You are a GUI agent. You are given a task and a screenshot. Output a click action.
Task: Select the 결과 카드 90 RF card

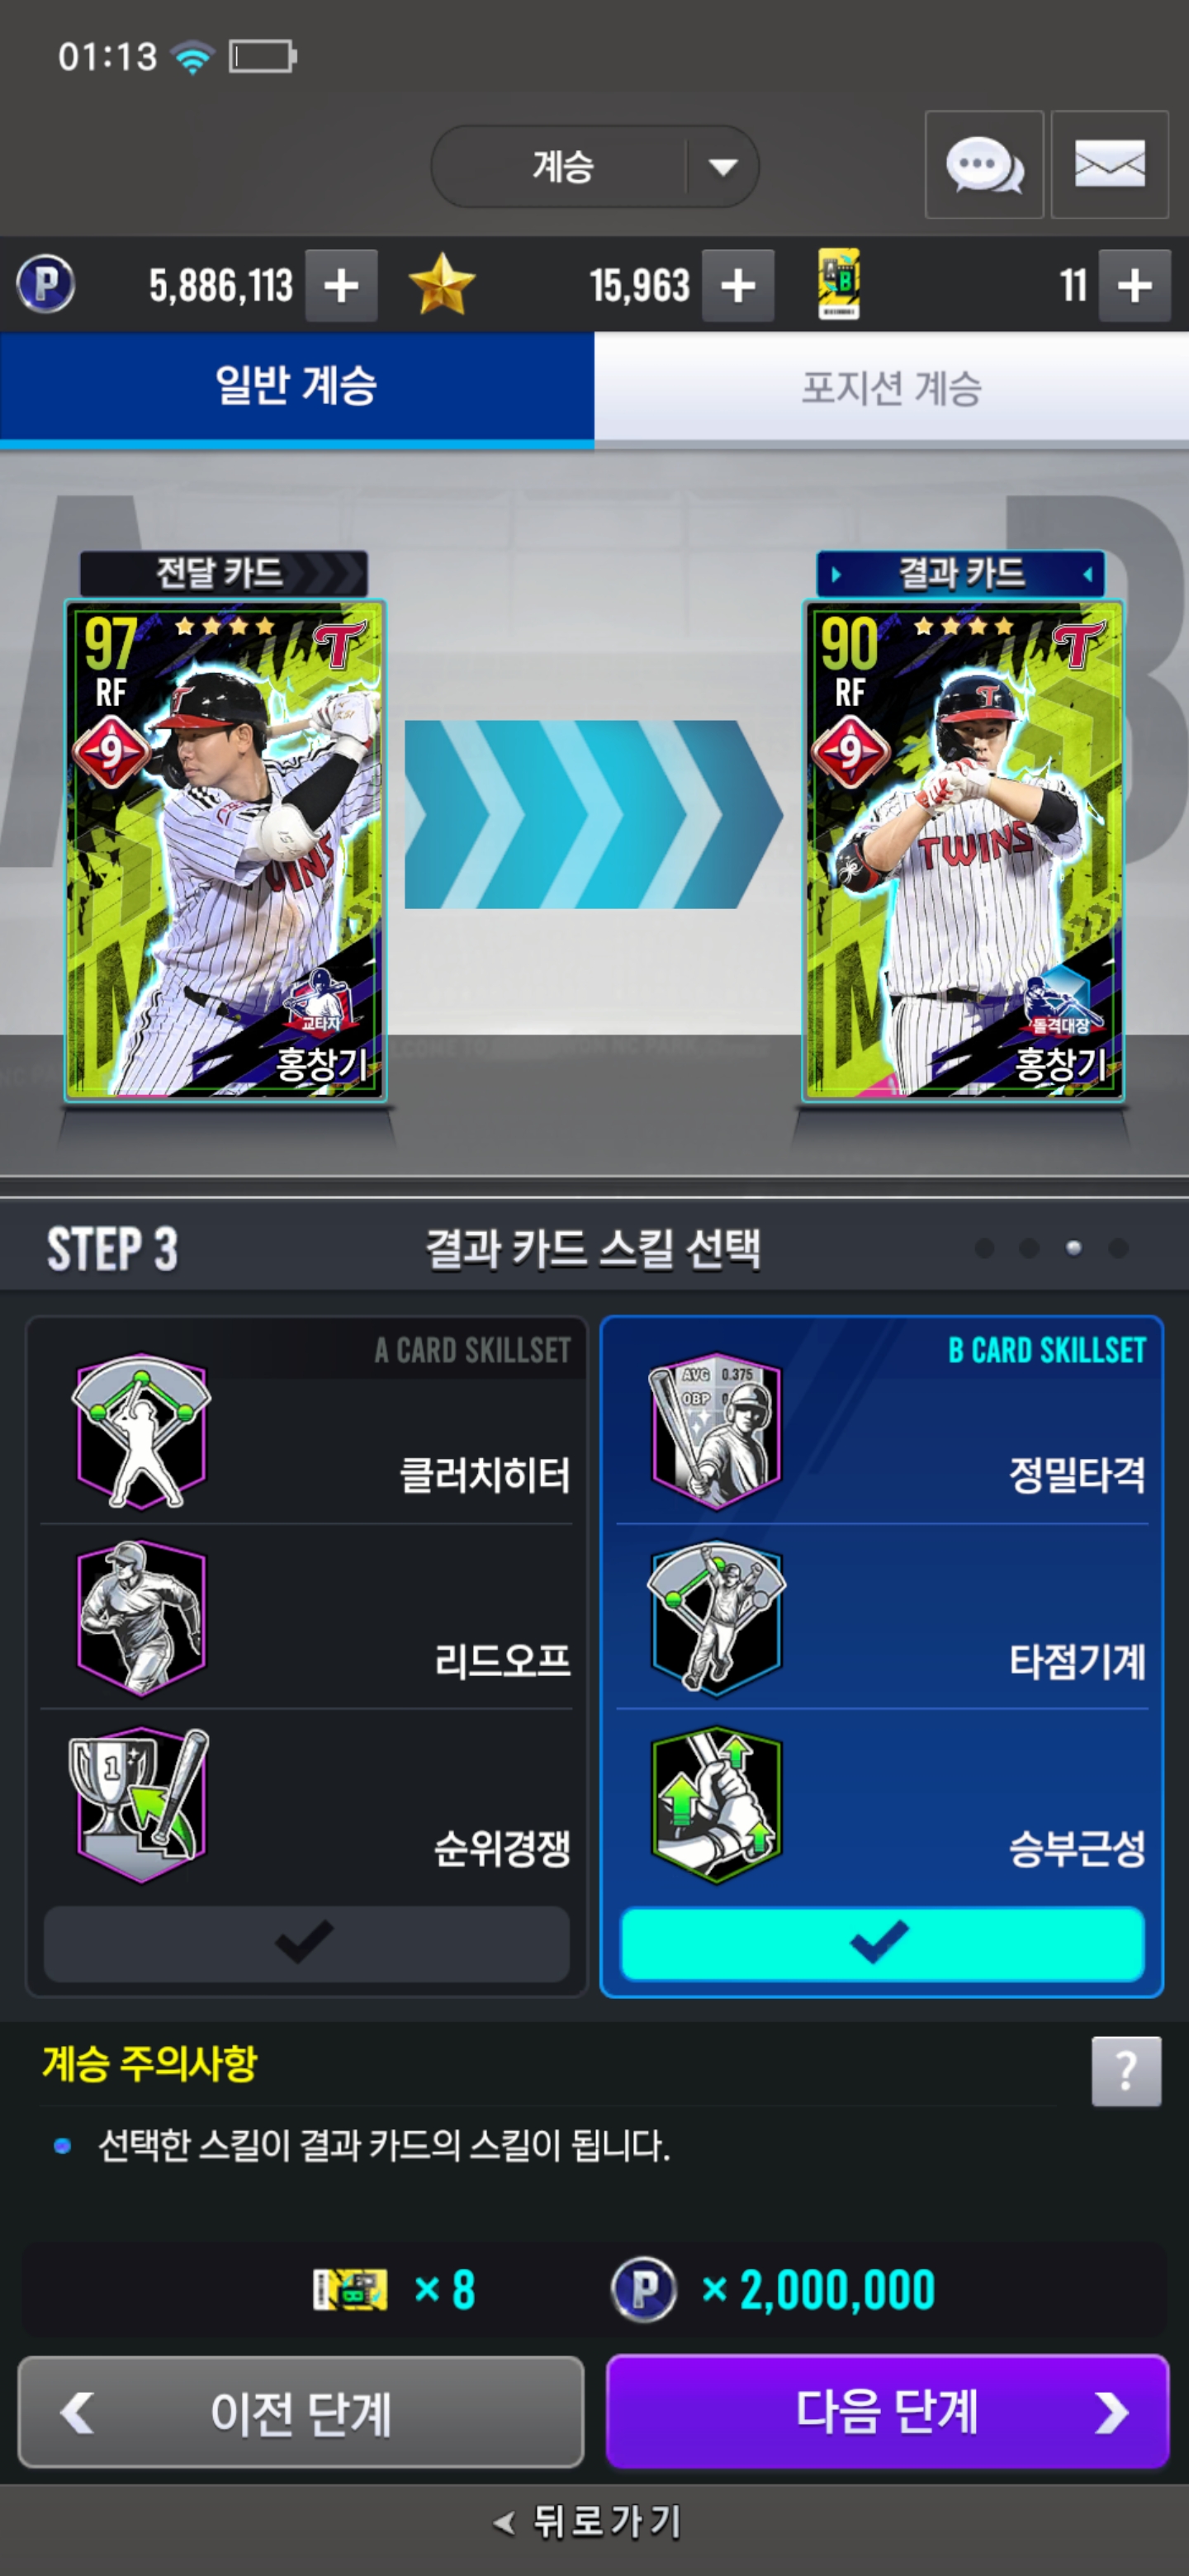(x=963, y=850)
